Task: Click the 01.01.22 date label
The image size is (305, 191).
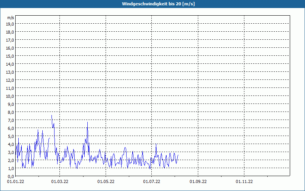Action: pos(16,181)
